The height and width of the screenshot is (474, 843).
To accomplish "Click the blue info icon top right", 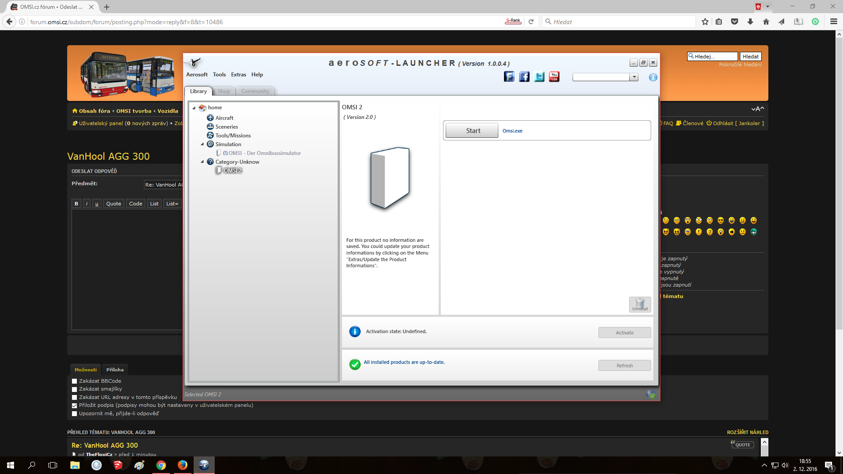I will (653, 77).
